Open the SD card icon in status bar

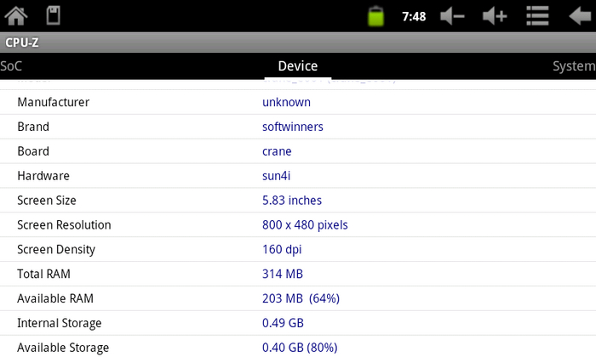coord(53,15)
